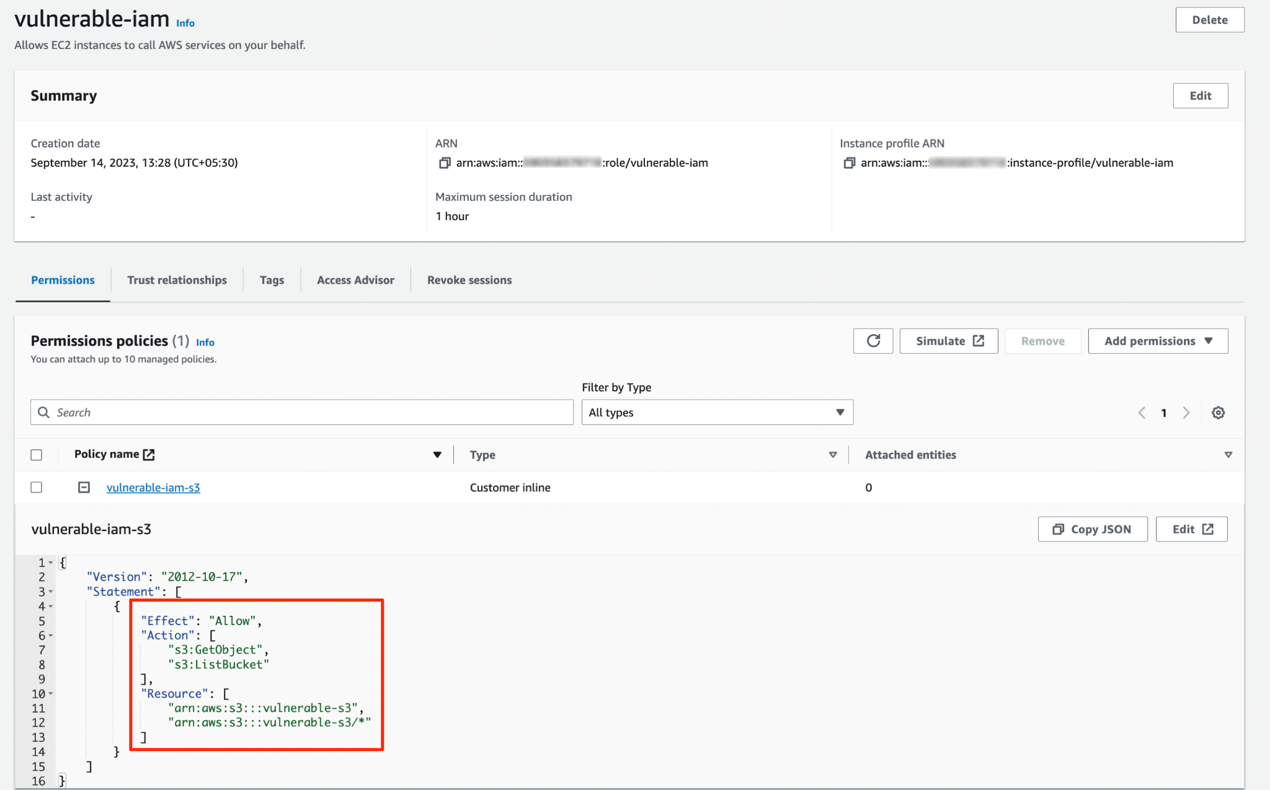
Task: Open table preferences gear icon
Action: click(x=1218, y=413)
